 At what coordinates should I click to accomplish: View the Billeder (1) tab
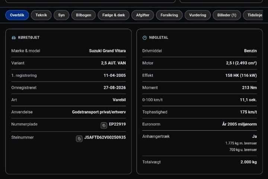(227, 15)
